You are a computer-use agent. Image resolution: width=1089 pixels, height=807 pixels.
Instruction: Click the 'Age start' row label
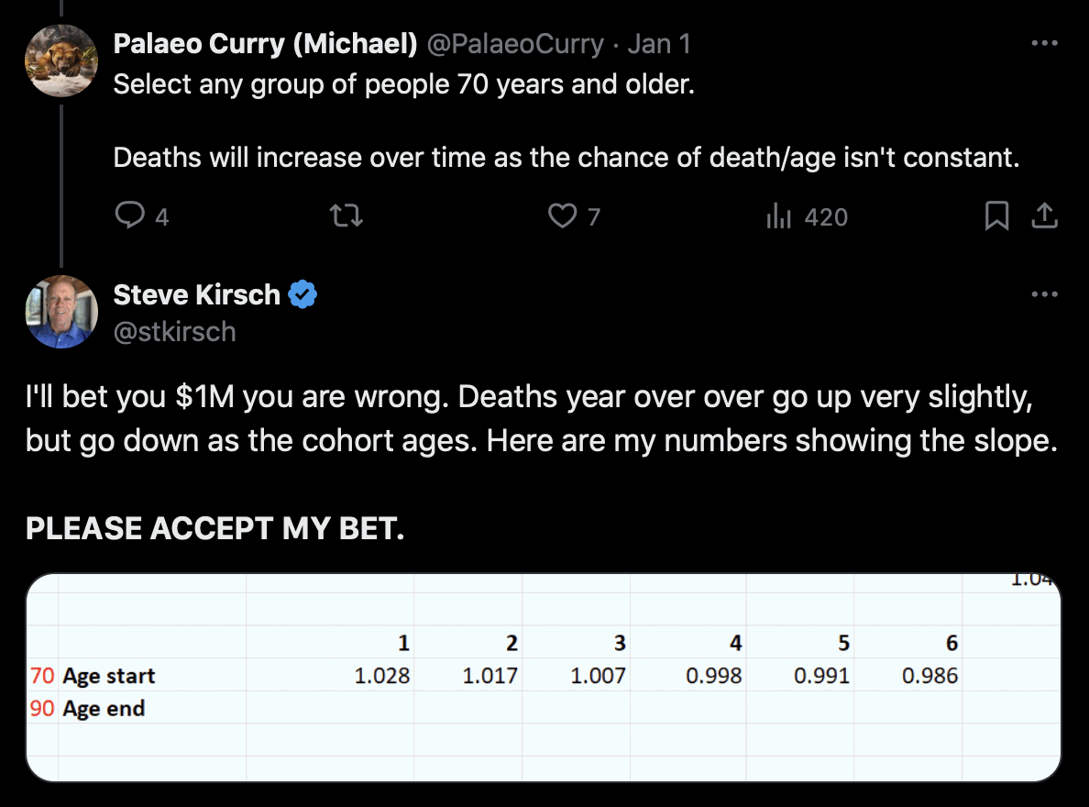[109, 676]
